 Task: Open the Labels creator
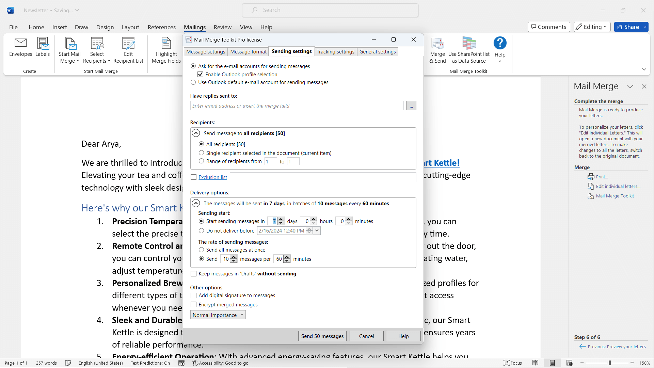point(43,48)
